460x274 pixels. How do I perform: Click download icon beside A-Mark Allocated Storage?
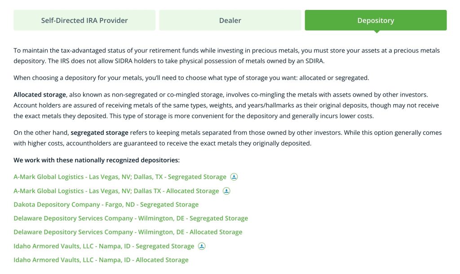[x=226, y=191]
